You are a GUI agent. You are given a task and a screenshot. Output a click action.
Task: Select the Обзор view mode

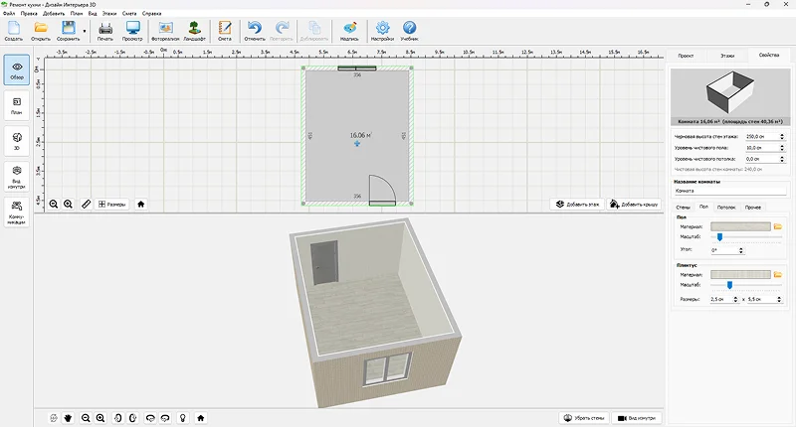pyautogui.click(x=17, y=70)
